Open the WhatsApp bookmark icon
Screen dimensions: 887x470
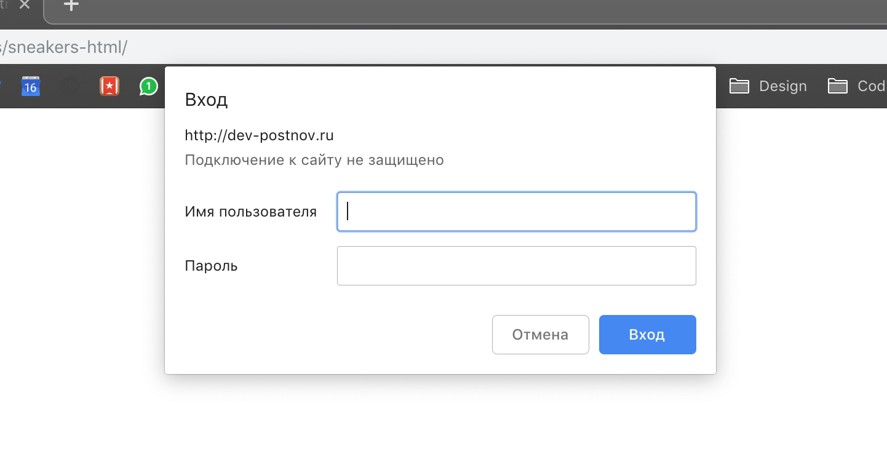(x=148, y=86)
